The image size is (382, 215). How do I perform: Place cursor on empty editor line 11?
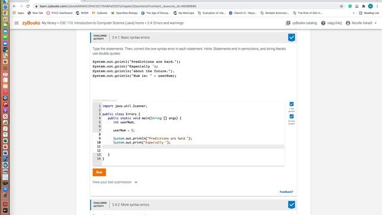point(193,146)
